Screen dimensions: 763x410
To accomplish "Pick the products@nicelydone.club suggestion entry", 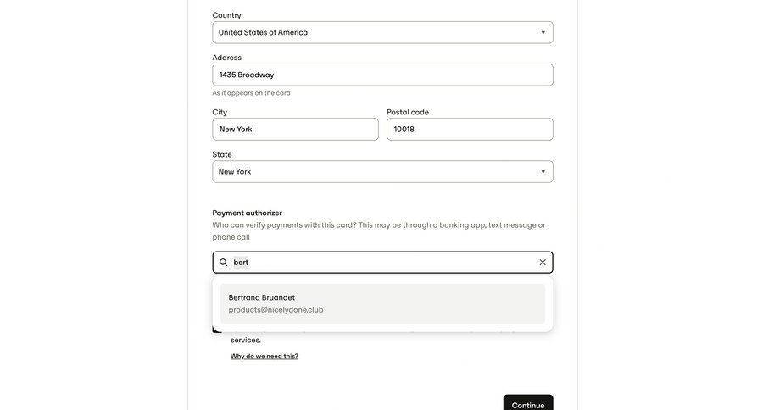I will [x=276, y=310].
